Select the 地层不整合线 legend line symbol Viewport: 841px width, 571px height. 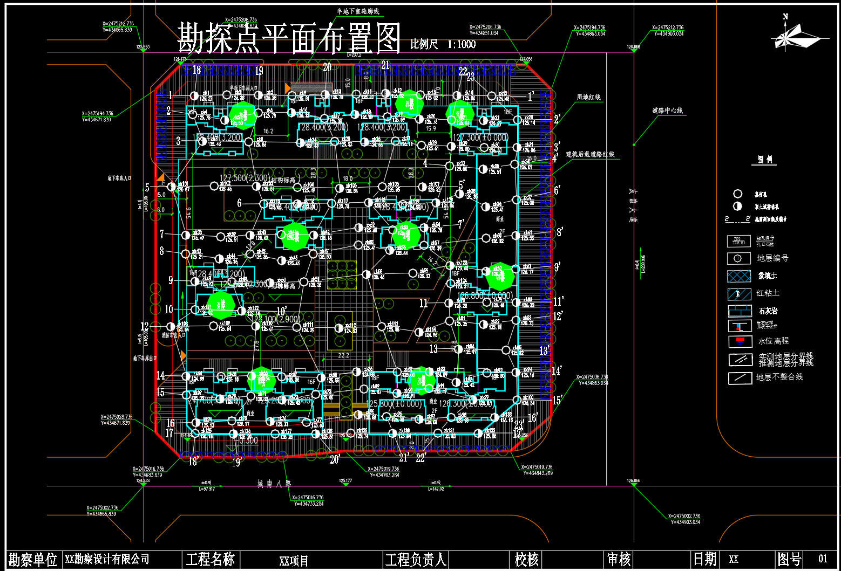[x=740, y=378]
